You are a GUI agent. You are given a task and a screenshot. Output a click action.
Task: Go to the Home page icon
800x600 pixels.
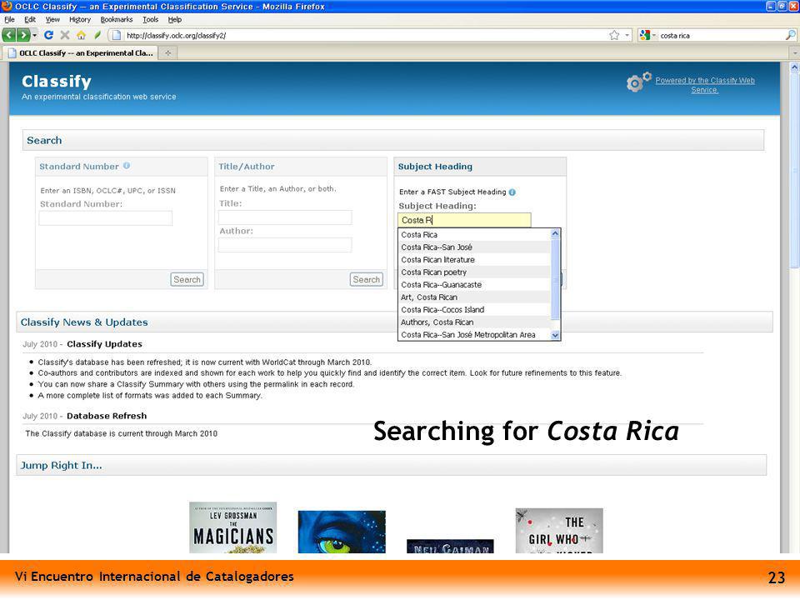[x=81, y=35]
